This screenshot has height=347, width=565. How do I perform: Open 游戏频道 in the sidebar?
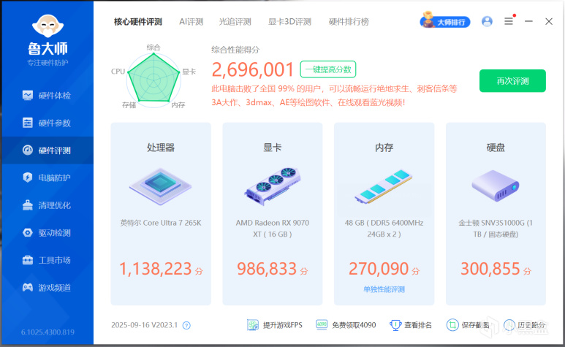[x=47, y=287]
